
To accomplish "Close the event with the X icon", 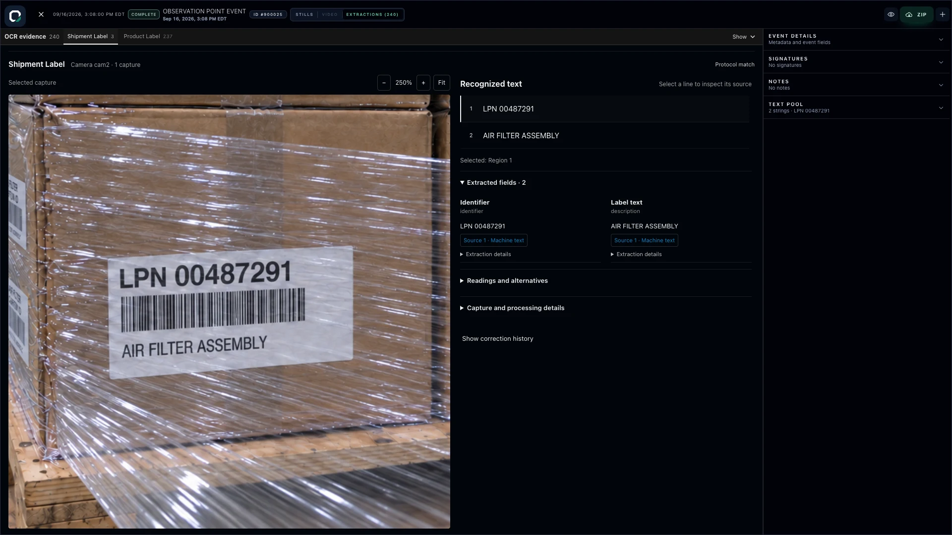I will point(41,14).
